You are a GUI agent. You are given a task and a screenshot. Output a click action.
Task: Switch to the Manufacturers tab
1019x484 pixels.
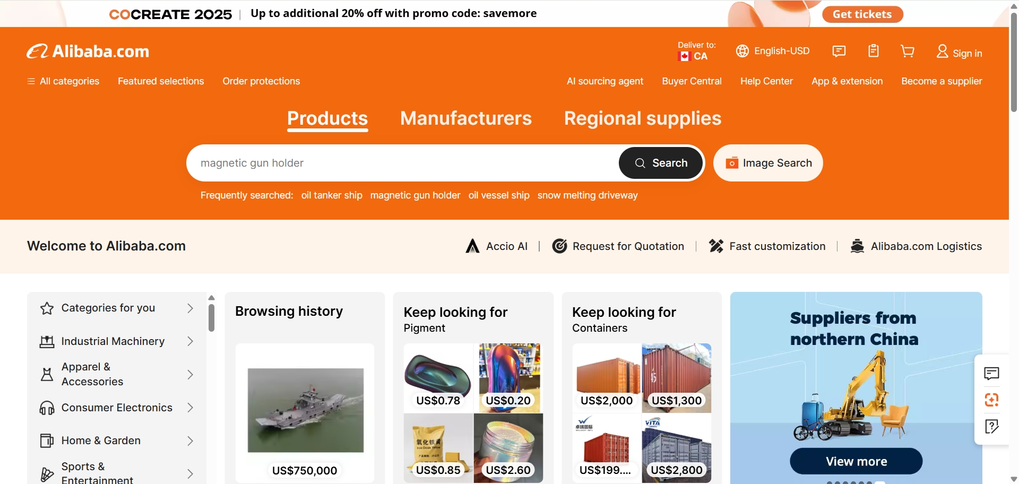click(465, 118)
